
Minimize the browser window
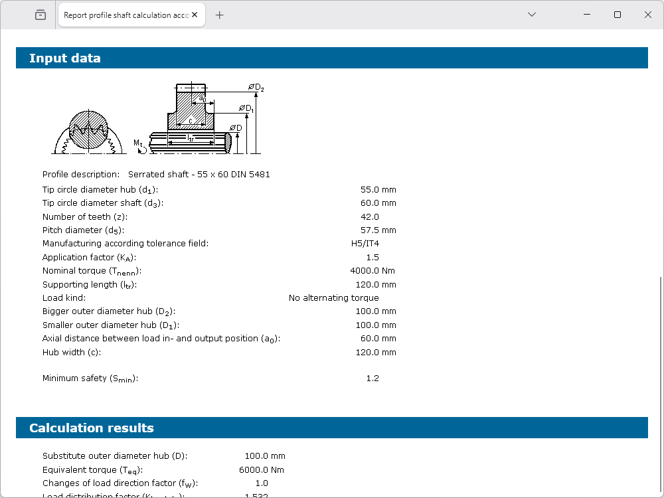[x=586, y=15]
